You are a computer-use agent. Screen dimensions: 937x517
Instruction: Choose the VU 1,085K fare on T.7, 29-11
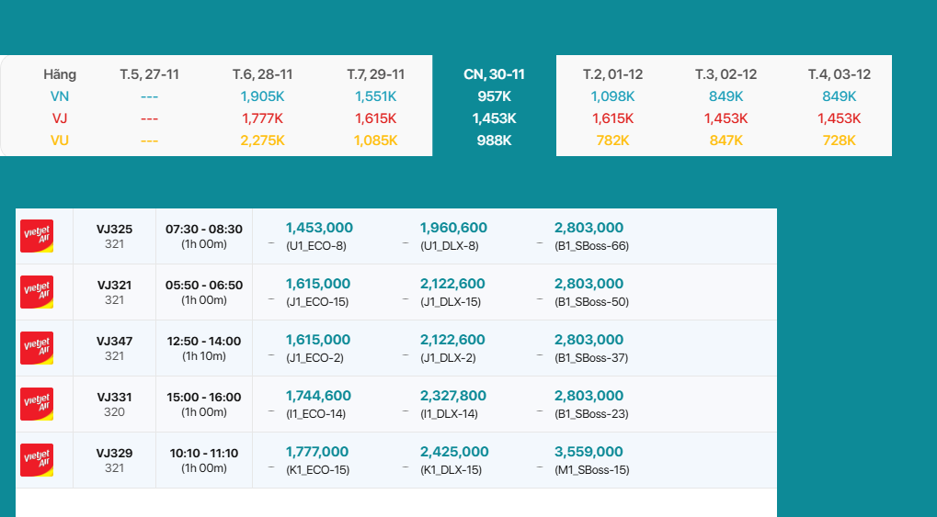[x=375, y=140]
